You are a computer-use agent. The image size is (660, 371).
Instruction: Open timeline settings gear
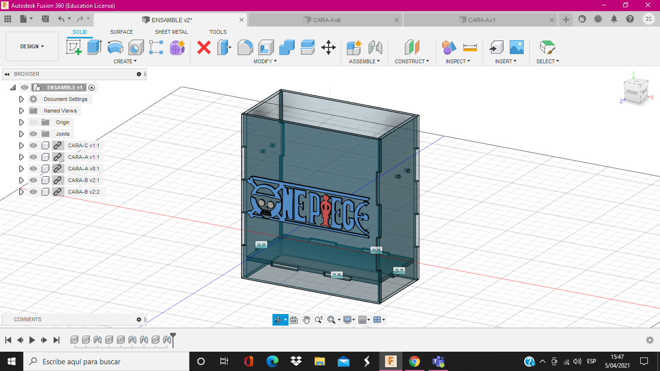click(x=650, y=340)
